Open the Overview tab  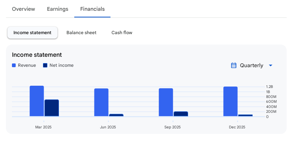[24, 9]
